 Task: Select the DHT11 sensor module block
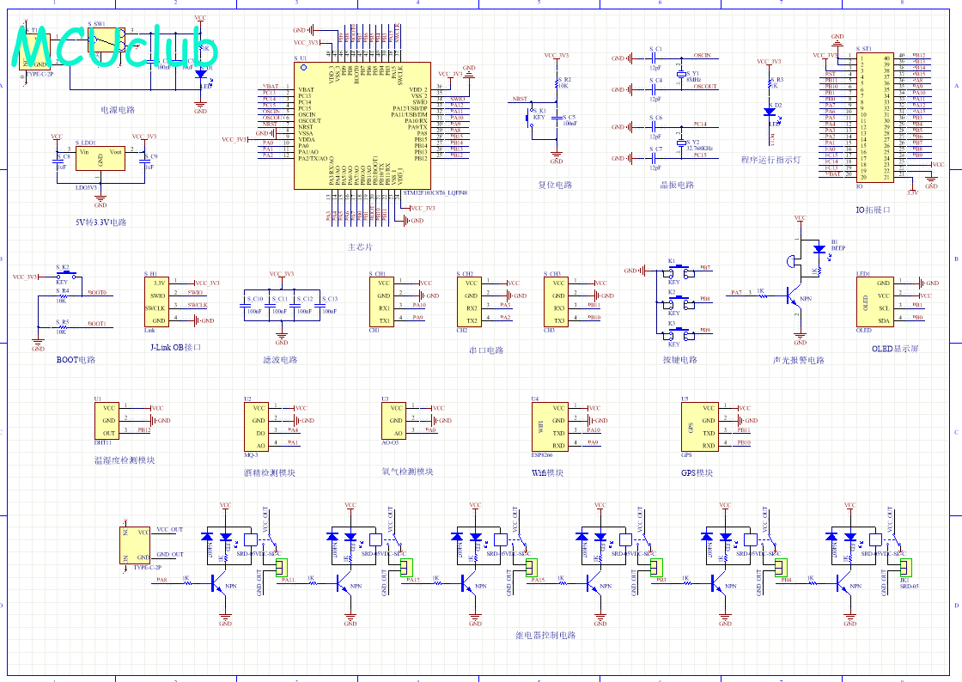[x=109, y=421]
